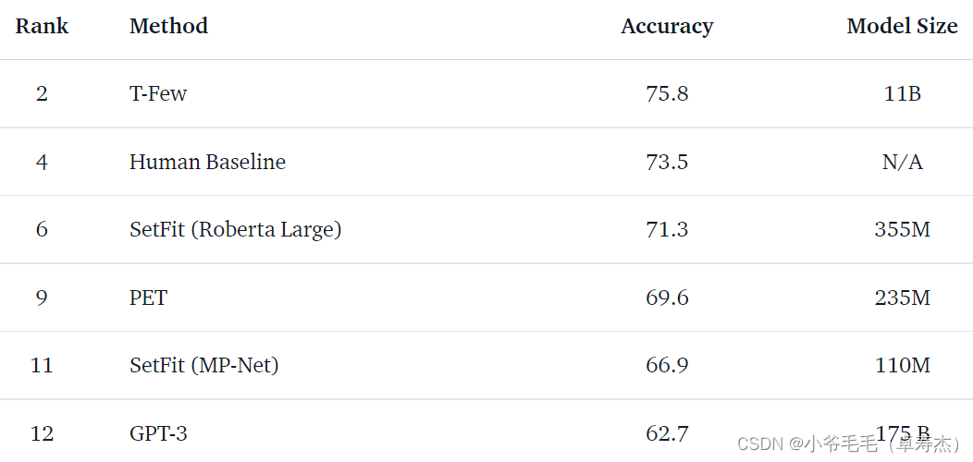This screenshot has width=973, height=462.
Task: Select the Human Baseline method cell
Action: coord(207,162)
